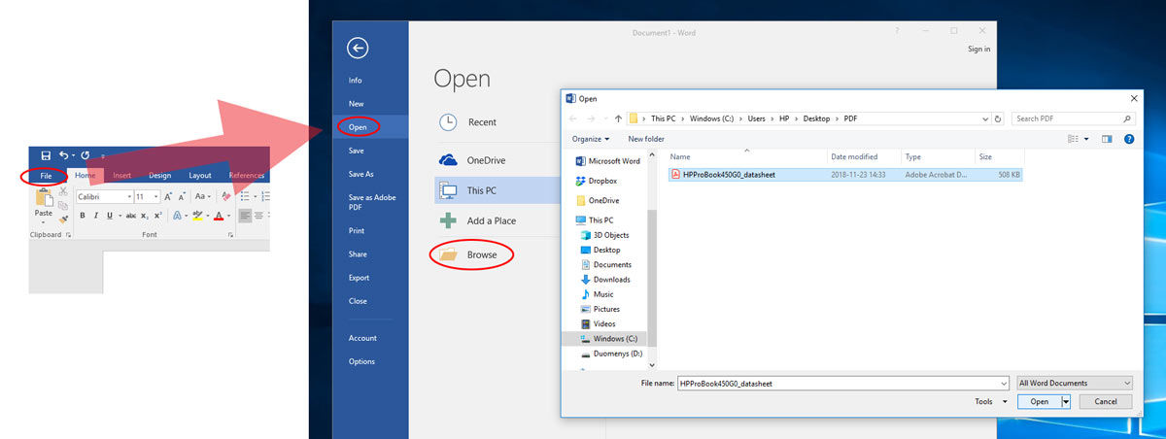Click the Copy icon in Clipboard group

coord(63,206)
